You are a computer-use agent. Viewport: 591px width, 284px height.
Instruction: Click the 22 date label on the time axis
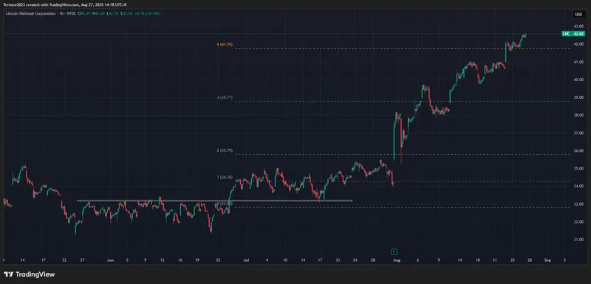click(x=64, y=260)
